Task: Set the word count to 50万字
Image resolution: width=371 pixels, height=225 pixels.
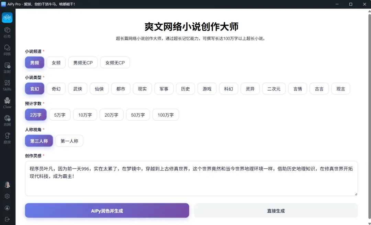Action: tap(138, 115)
